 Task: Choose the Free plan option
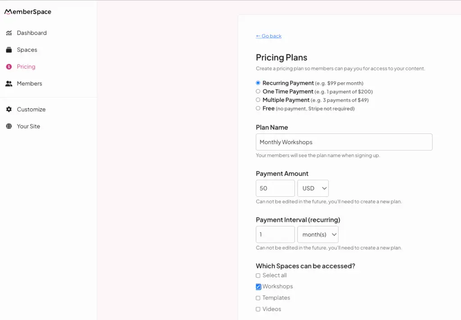[258, 108]
